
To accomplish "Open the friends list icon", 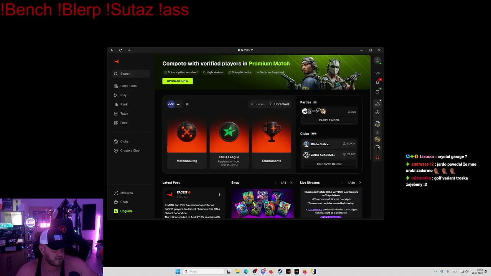I will pyautogui.click(x=377, y=91).
